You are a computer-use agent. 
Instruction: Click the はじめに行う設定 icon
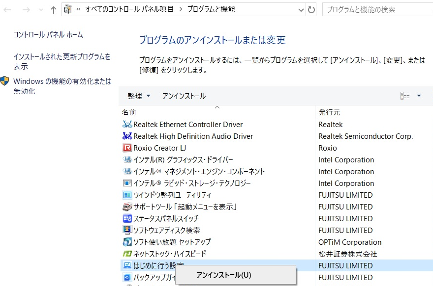pos(127,265)
